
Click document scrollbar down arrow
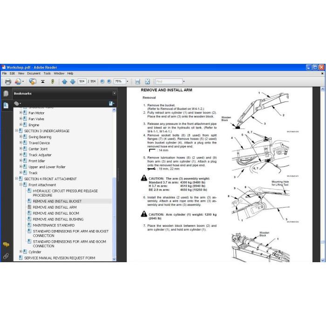pyautogui.click(x=322, y=260)
